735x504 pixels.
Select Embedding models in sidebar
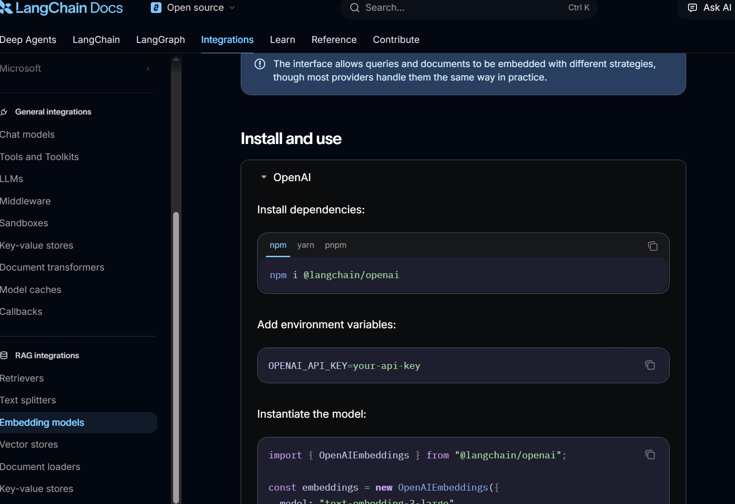pos(78,423)
